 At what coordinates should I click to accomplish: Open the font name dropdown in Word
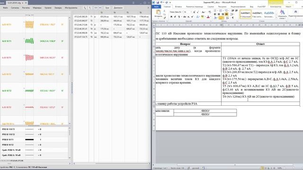pos(182,12)
